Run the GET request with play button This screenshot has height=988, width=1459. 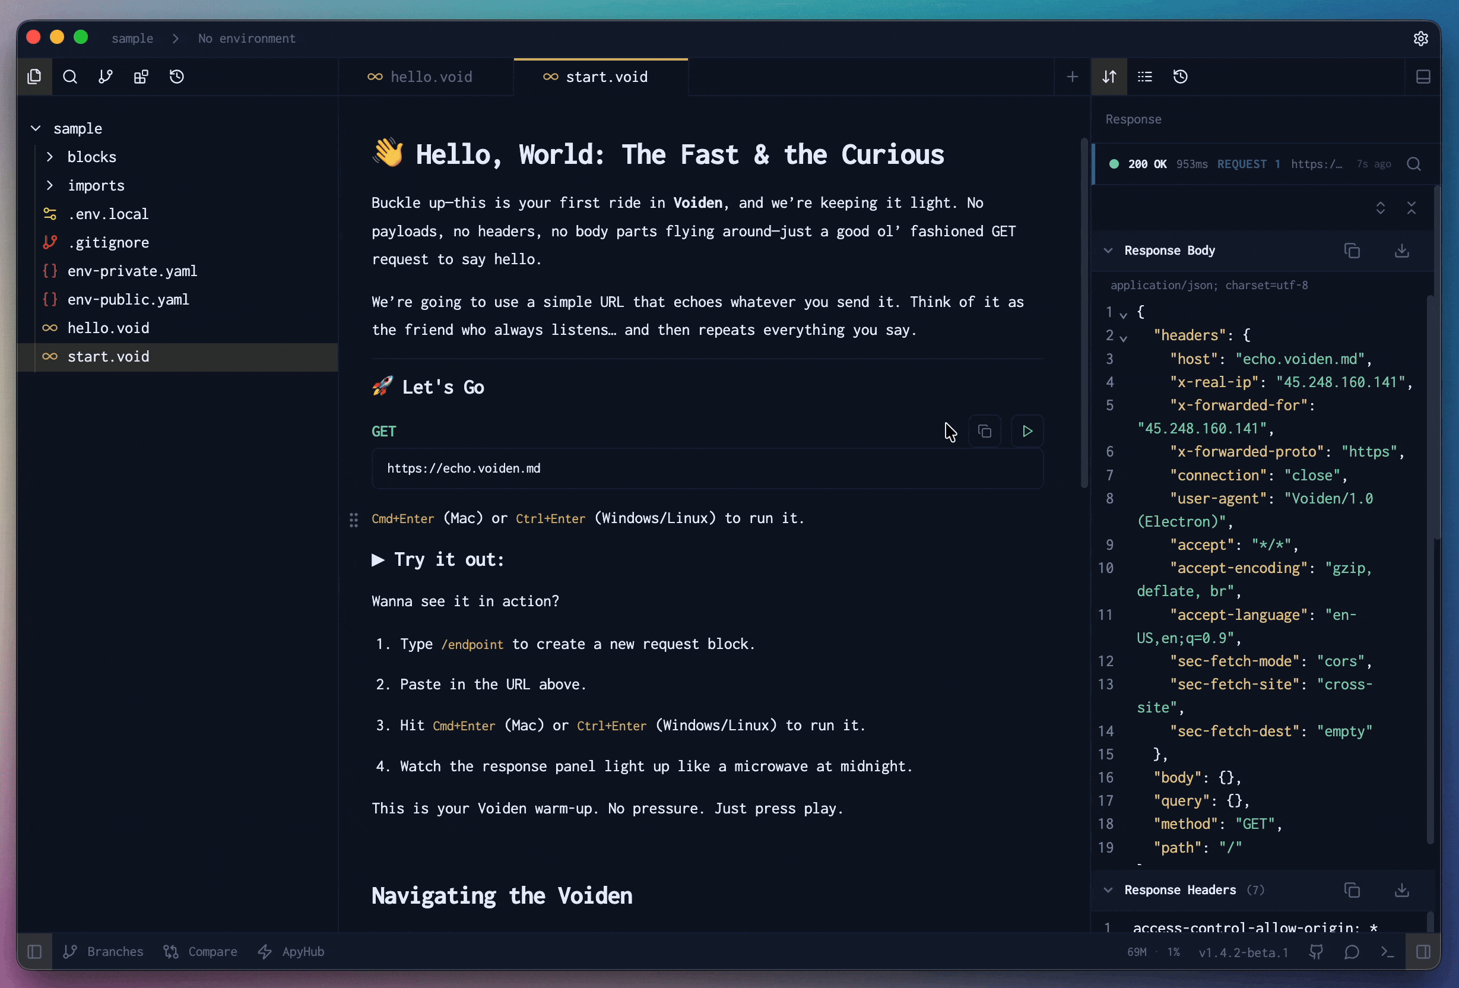[1027, 432]
